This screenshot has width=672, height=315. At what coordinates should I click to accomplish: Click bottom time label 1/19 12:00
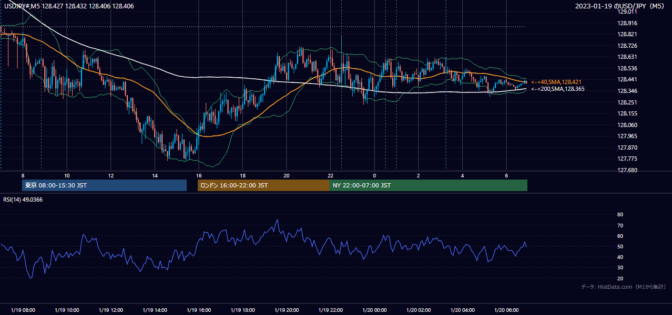110,310
